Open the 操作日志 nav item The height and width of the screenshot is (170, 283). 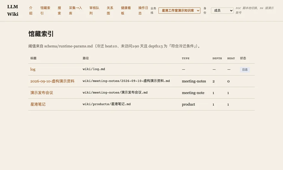pos(143,10)
